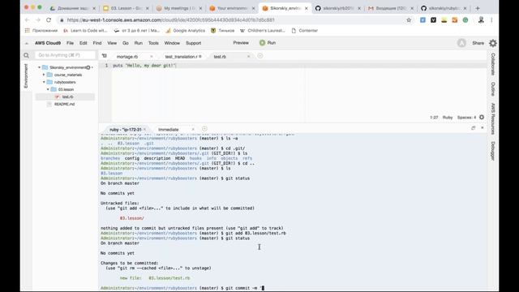The height and width of the screenshot is (292, 519).
Task: Switch to the test_translation editor tab
Action: point(181,57)
